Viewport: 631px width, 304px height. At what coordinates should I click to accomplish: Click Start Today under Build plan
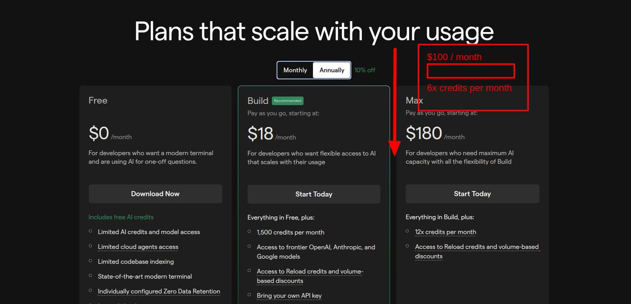[314, 194]
